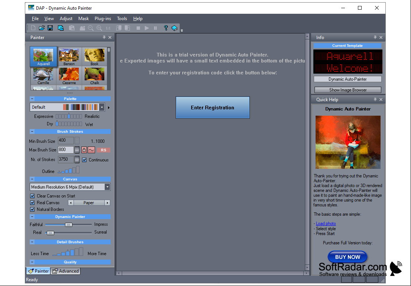411x286 pixels.
Task: Click the Faithful to Impress slider handle
Action: point(68,225)
